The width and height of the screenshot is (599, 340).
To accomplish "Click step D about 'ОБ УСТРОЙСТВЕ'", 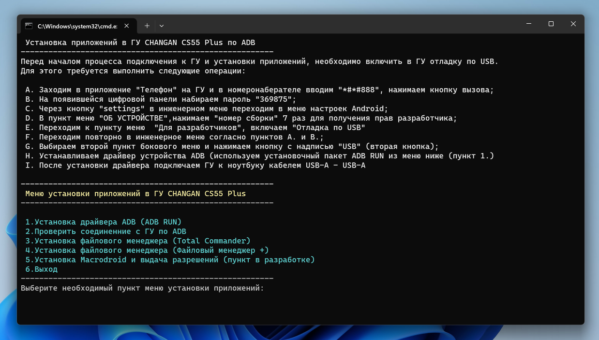I will (x=241, y=118).
